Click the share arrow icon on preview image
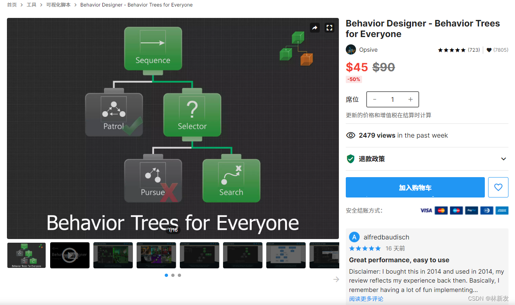This screenshot has width=515, height=305. pyautogui.click(x=314, y=28)
